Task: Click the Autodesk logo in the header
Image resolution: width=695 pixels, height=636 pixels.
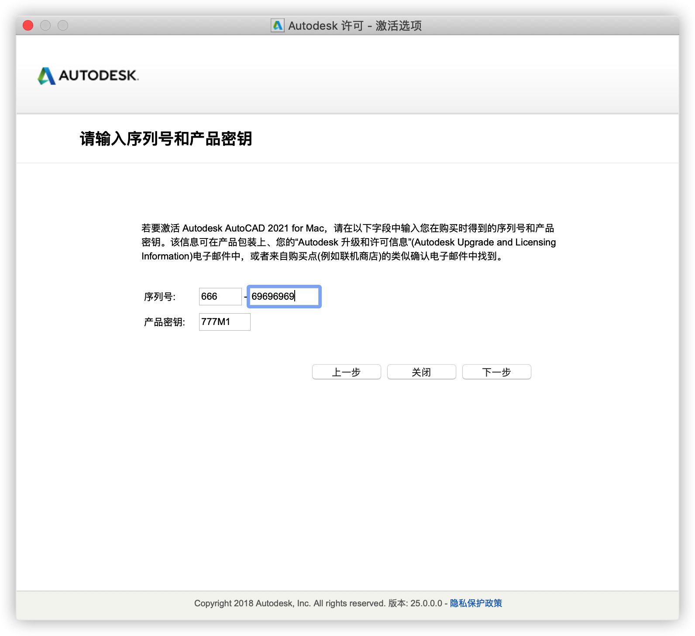Action: pos(88,76)
